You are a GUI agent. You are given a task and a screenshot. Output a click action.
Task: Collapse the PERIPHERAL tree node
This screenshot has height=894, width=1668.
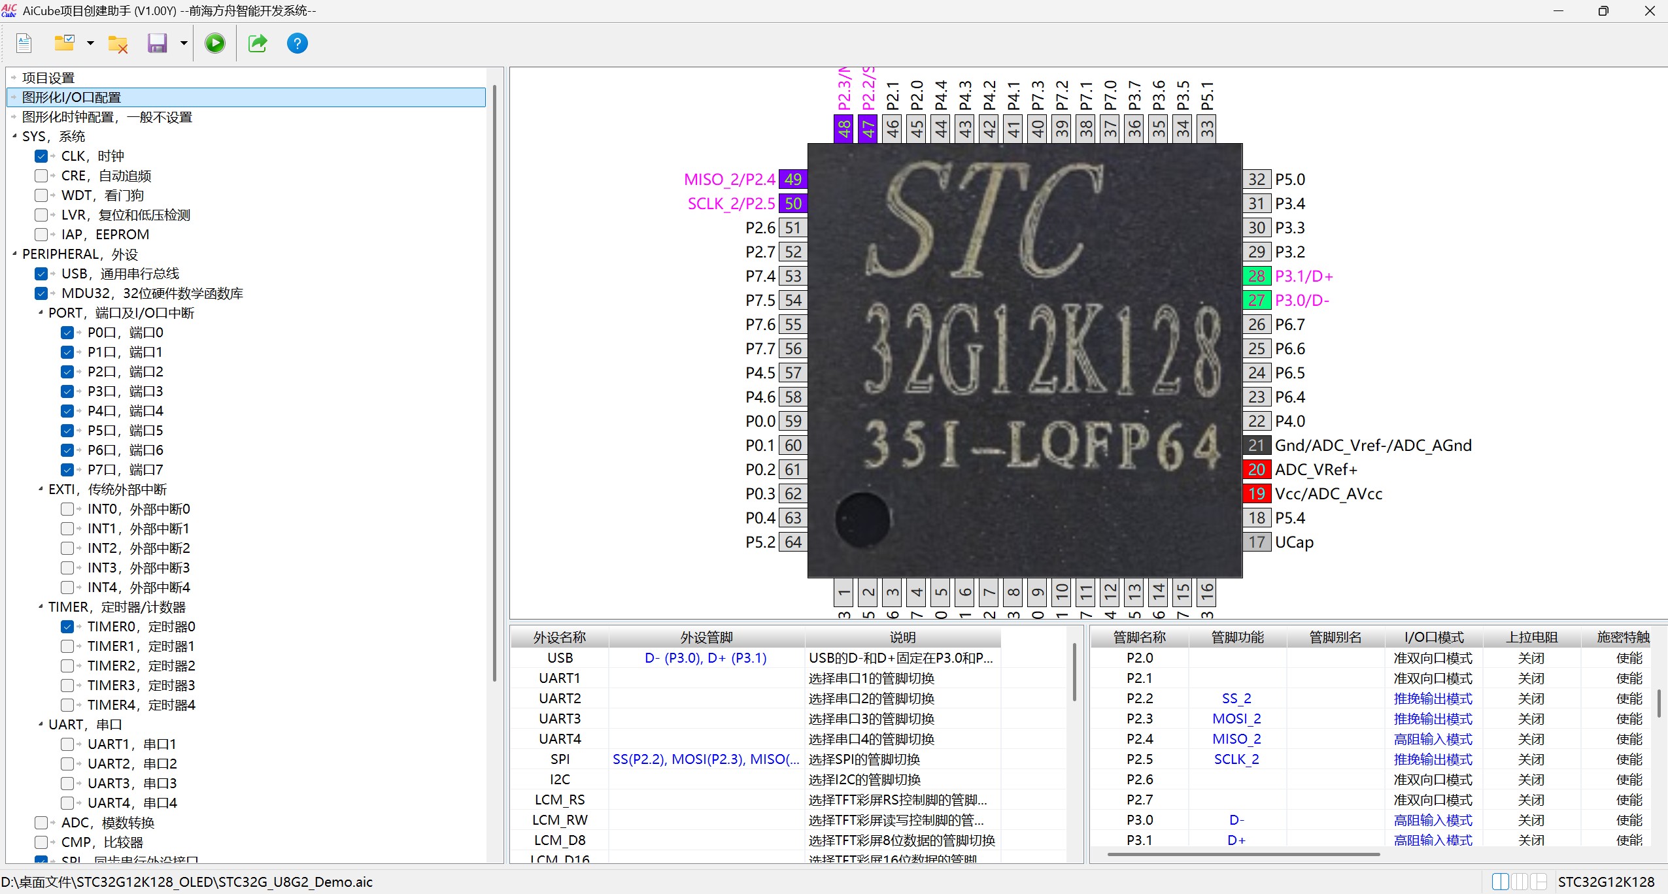14,254
